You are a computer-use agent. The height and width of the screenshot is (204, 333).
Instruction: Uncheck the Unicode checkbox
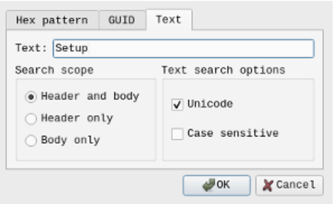click(x=177, y=105)
